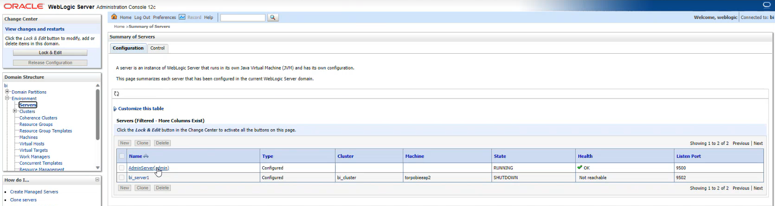Expand the Domain Partitions tree node

(x=7, y=92)
